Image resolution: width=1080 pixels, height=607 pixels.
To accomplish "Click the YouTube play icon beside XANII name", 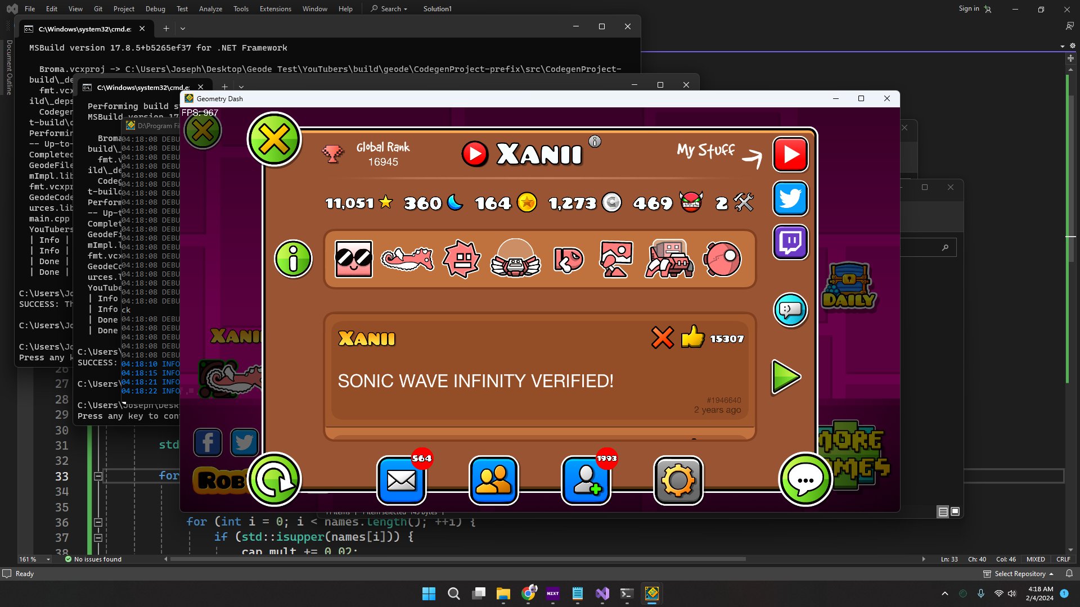I will pos(475,154).
